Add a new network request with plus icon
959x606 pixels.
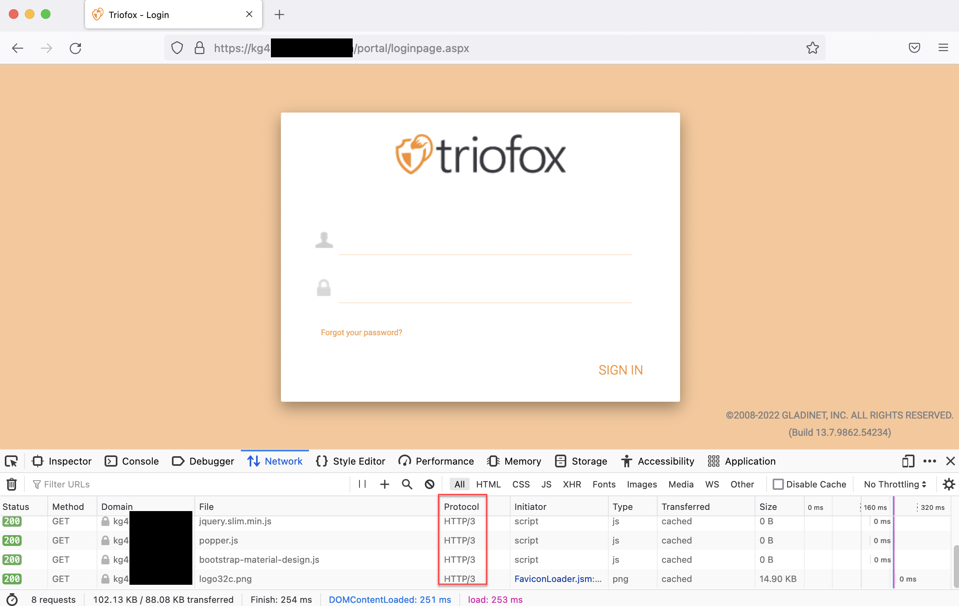click(x=385, y=484)
